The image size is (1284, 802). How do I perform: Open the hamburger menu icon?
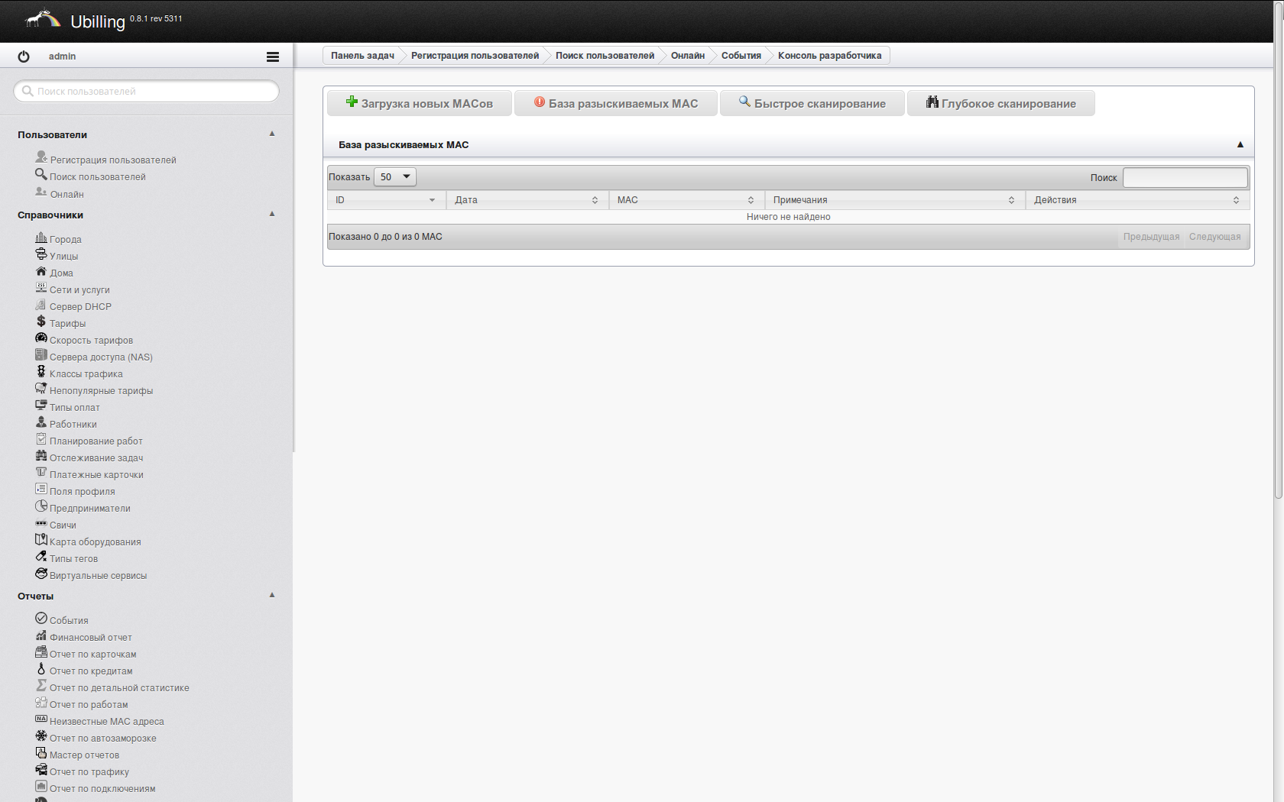coord(272,57)
